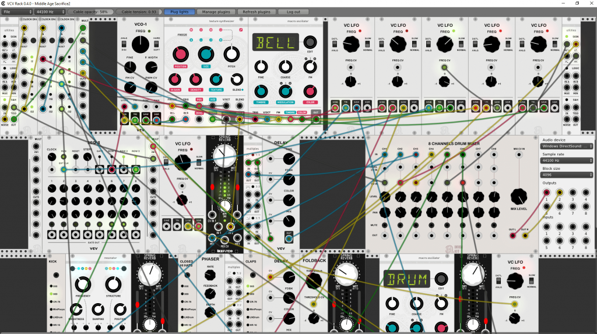
Task: Click the Manage plugins button
Action: pos(216,12)
